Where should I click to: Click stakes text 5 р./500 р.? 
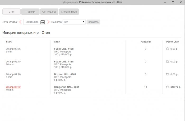(60, 80)
